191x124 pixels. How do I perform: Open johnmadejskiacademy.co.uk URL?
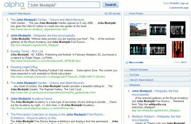pyautogui.click(x=42, y=108)
